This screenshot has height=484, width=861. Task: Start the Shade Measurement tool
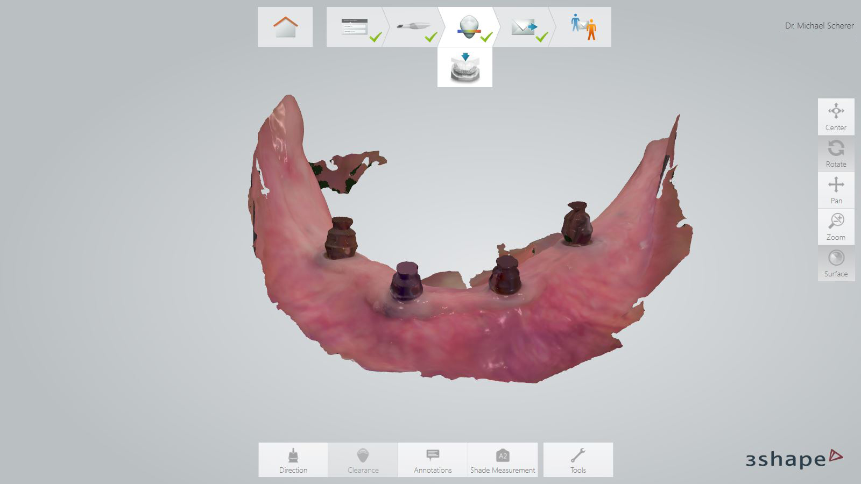point(503,460)
